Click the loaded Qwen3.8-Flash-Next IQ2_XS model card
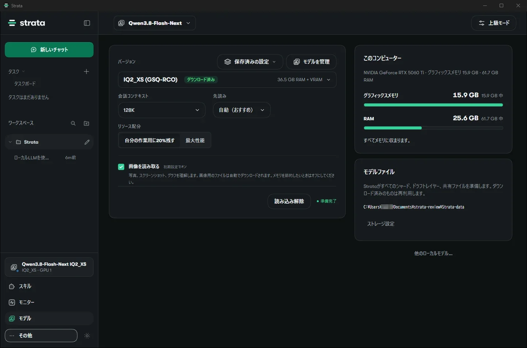Screen dimensions: 527x348 pos(49,267)
